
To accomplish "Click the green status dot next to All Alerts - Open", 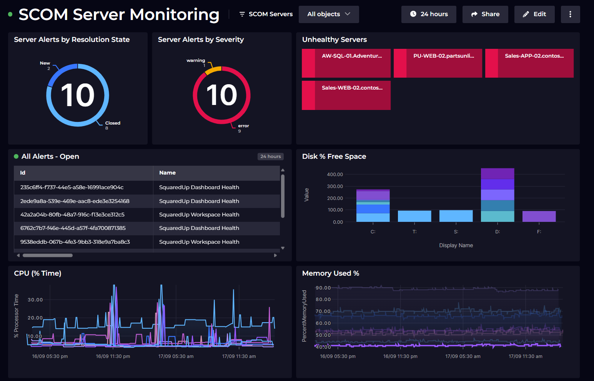I will click(x=16, y=156).
